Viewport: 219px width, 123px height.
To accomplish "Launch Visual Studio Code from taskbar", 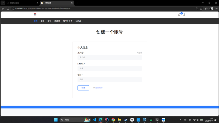I will [x=94, y=120].
